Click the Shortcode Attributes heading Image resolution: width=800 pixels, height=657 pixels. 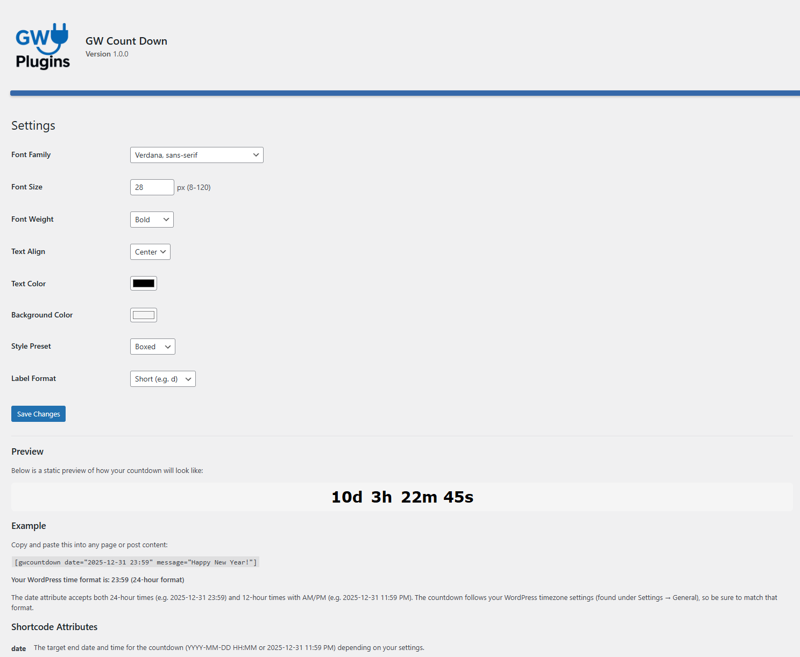[x=54, y=627]
